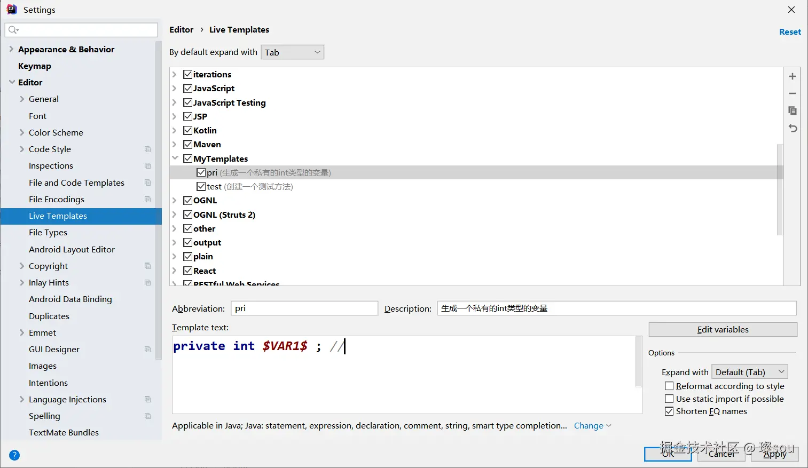Screen dimensions: 808x468
Task: Click the Description input field
Action: (617, 308)
